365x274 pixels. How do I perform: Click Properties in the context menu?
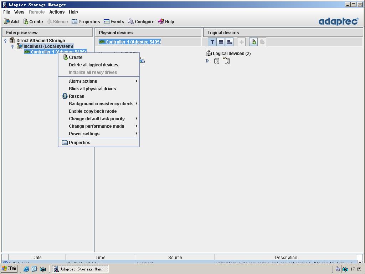point(79,143)
